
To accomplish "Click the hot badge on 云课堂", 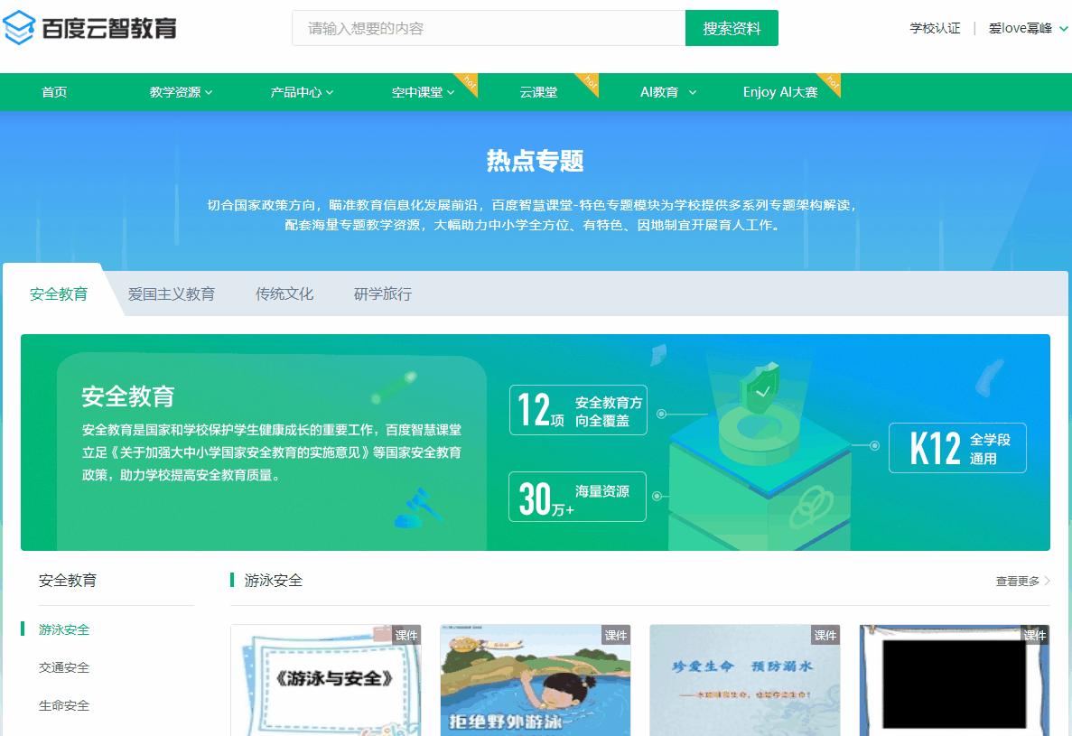I will [589, 81].
